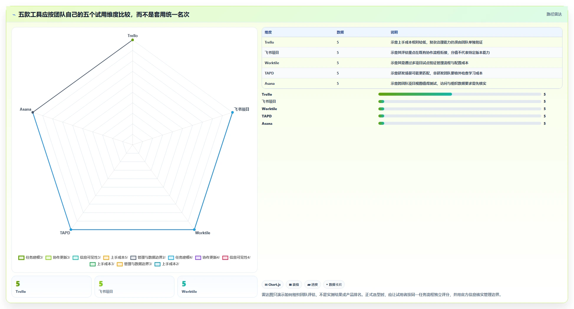Click the TAPD axis label on the radar
Image resolution: width=574 pixels, height=309 pixels.
pos(65,233)
